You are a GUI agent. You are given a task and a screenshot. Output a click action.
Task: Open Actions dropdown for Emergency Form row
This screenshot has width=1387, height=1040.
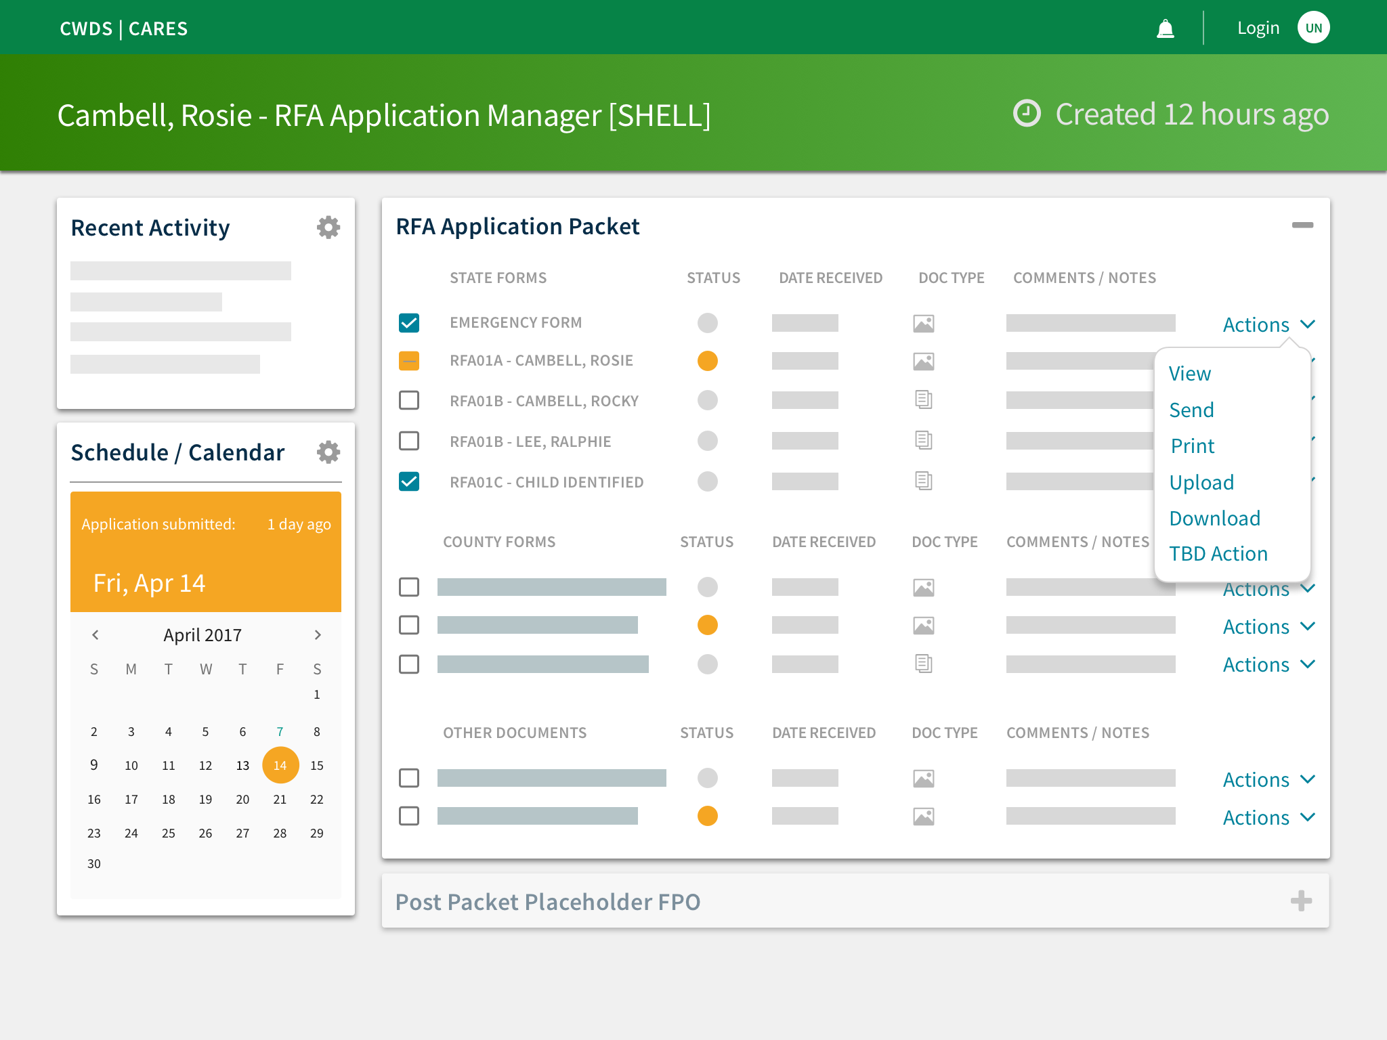tap(1268, 325)
